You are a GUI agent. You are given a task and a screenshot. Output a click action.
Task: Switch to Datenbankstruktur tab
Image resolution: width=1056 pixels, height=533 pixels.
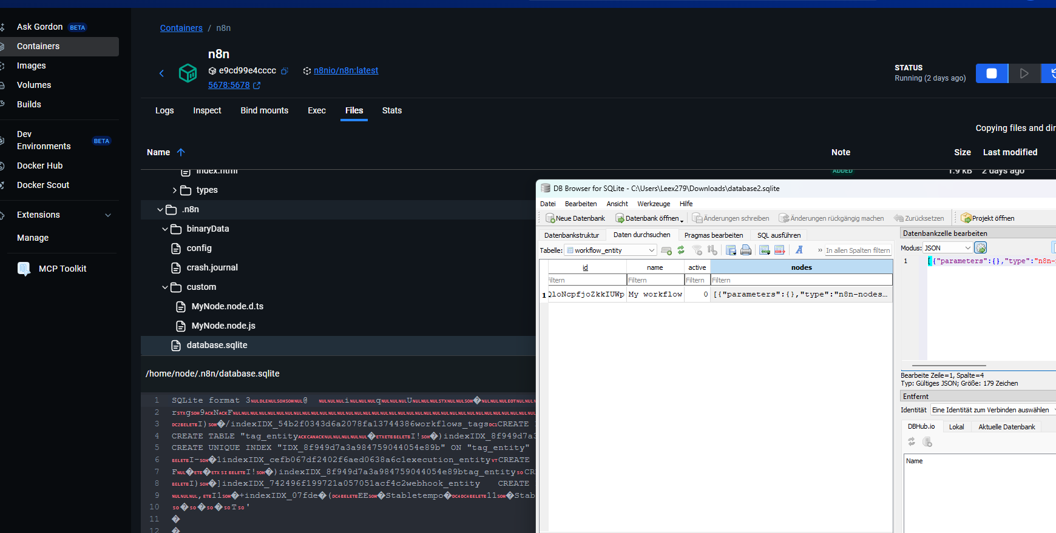[x=572, y=235]
